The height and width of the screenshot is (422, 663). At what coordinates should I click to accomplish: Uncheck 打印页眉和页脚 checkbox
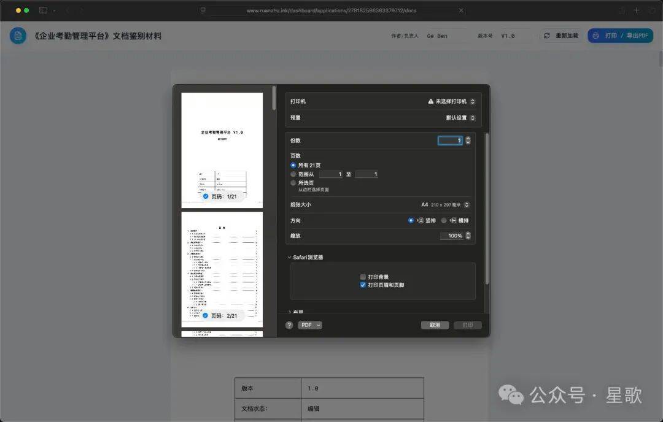point(363,285)
